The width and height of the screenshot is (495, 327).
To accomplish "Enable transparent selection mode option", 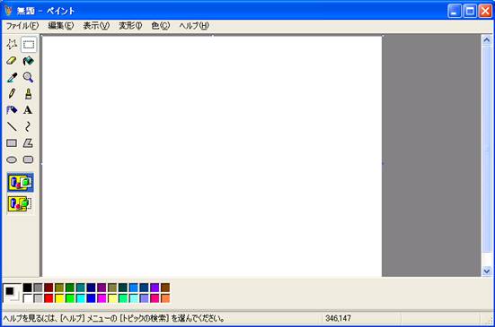I will (x=20, y=203).
